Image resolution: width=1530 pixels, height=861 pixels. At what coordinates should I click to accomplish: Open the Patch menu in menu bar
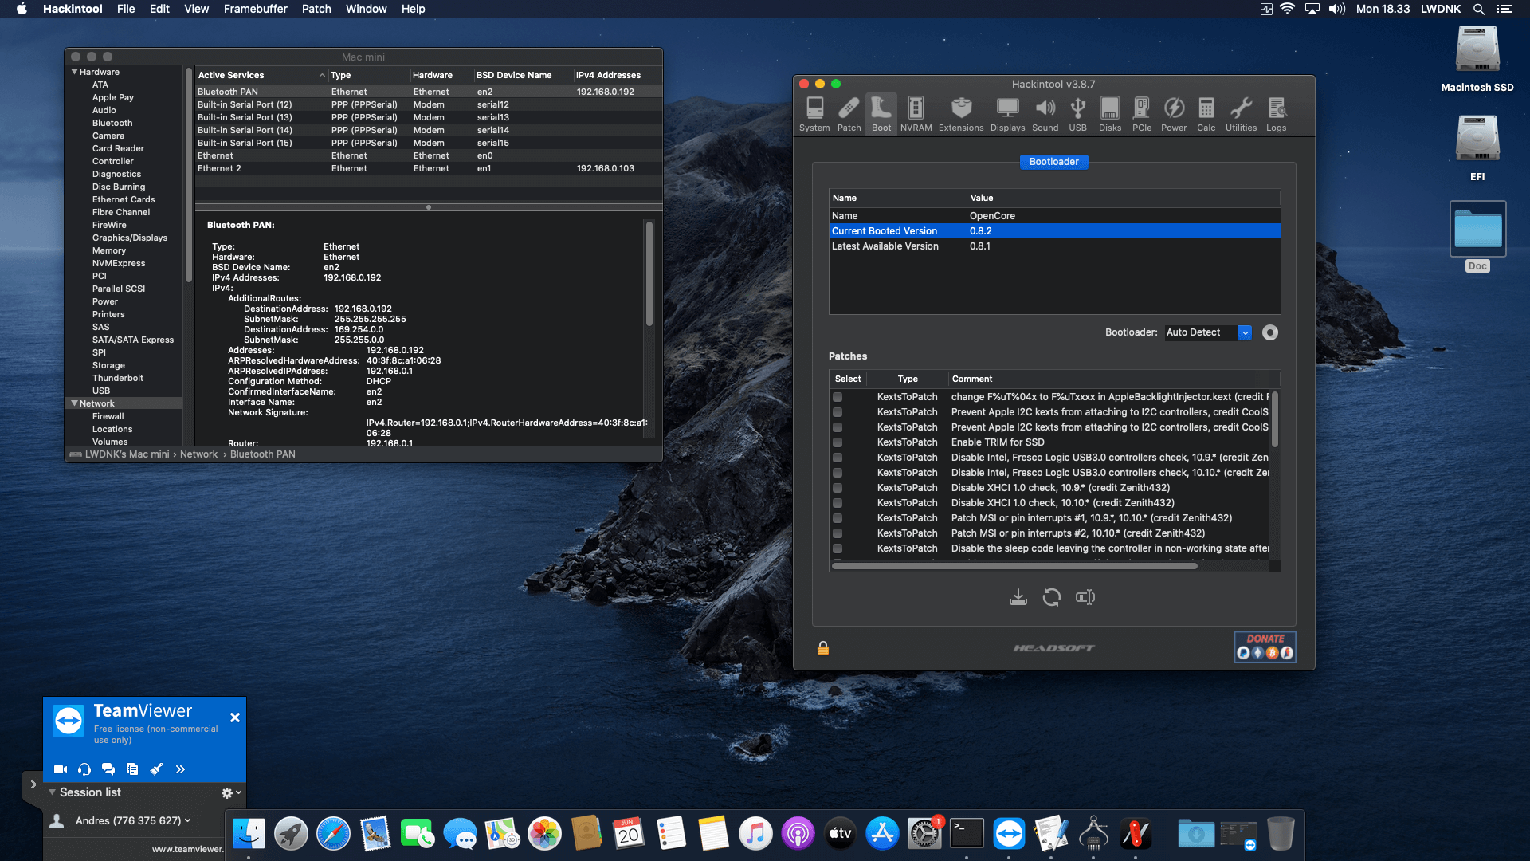pyautogui.click(x=316, y=9)
